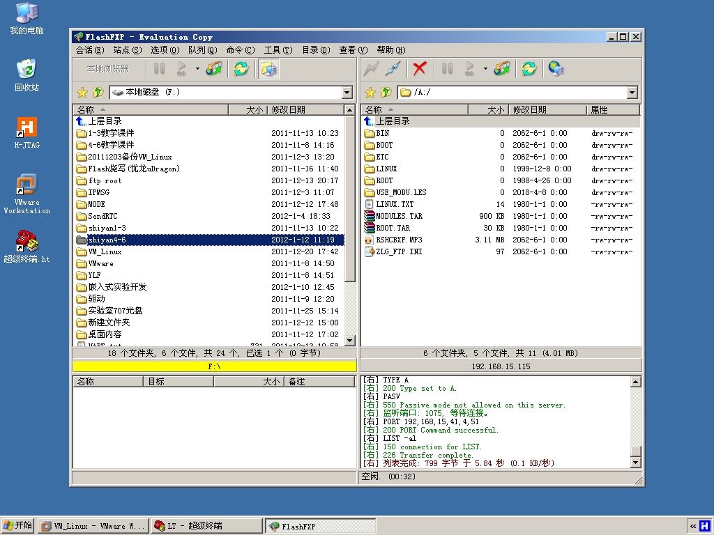Switch to VM_Linux - VMware taskbar button
The image size is (714, 535).
point(93,527)
